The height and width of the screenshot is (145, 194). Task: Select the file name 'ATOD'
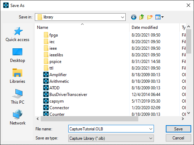[54, 88]
